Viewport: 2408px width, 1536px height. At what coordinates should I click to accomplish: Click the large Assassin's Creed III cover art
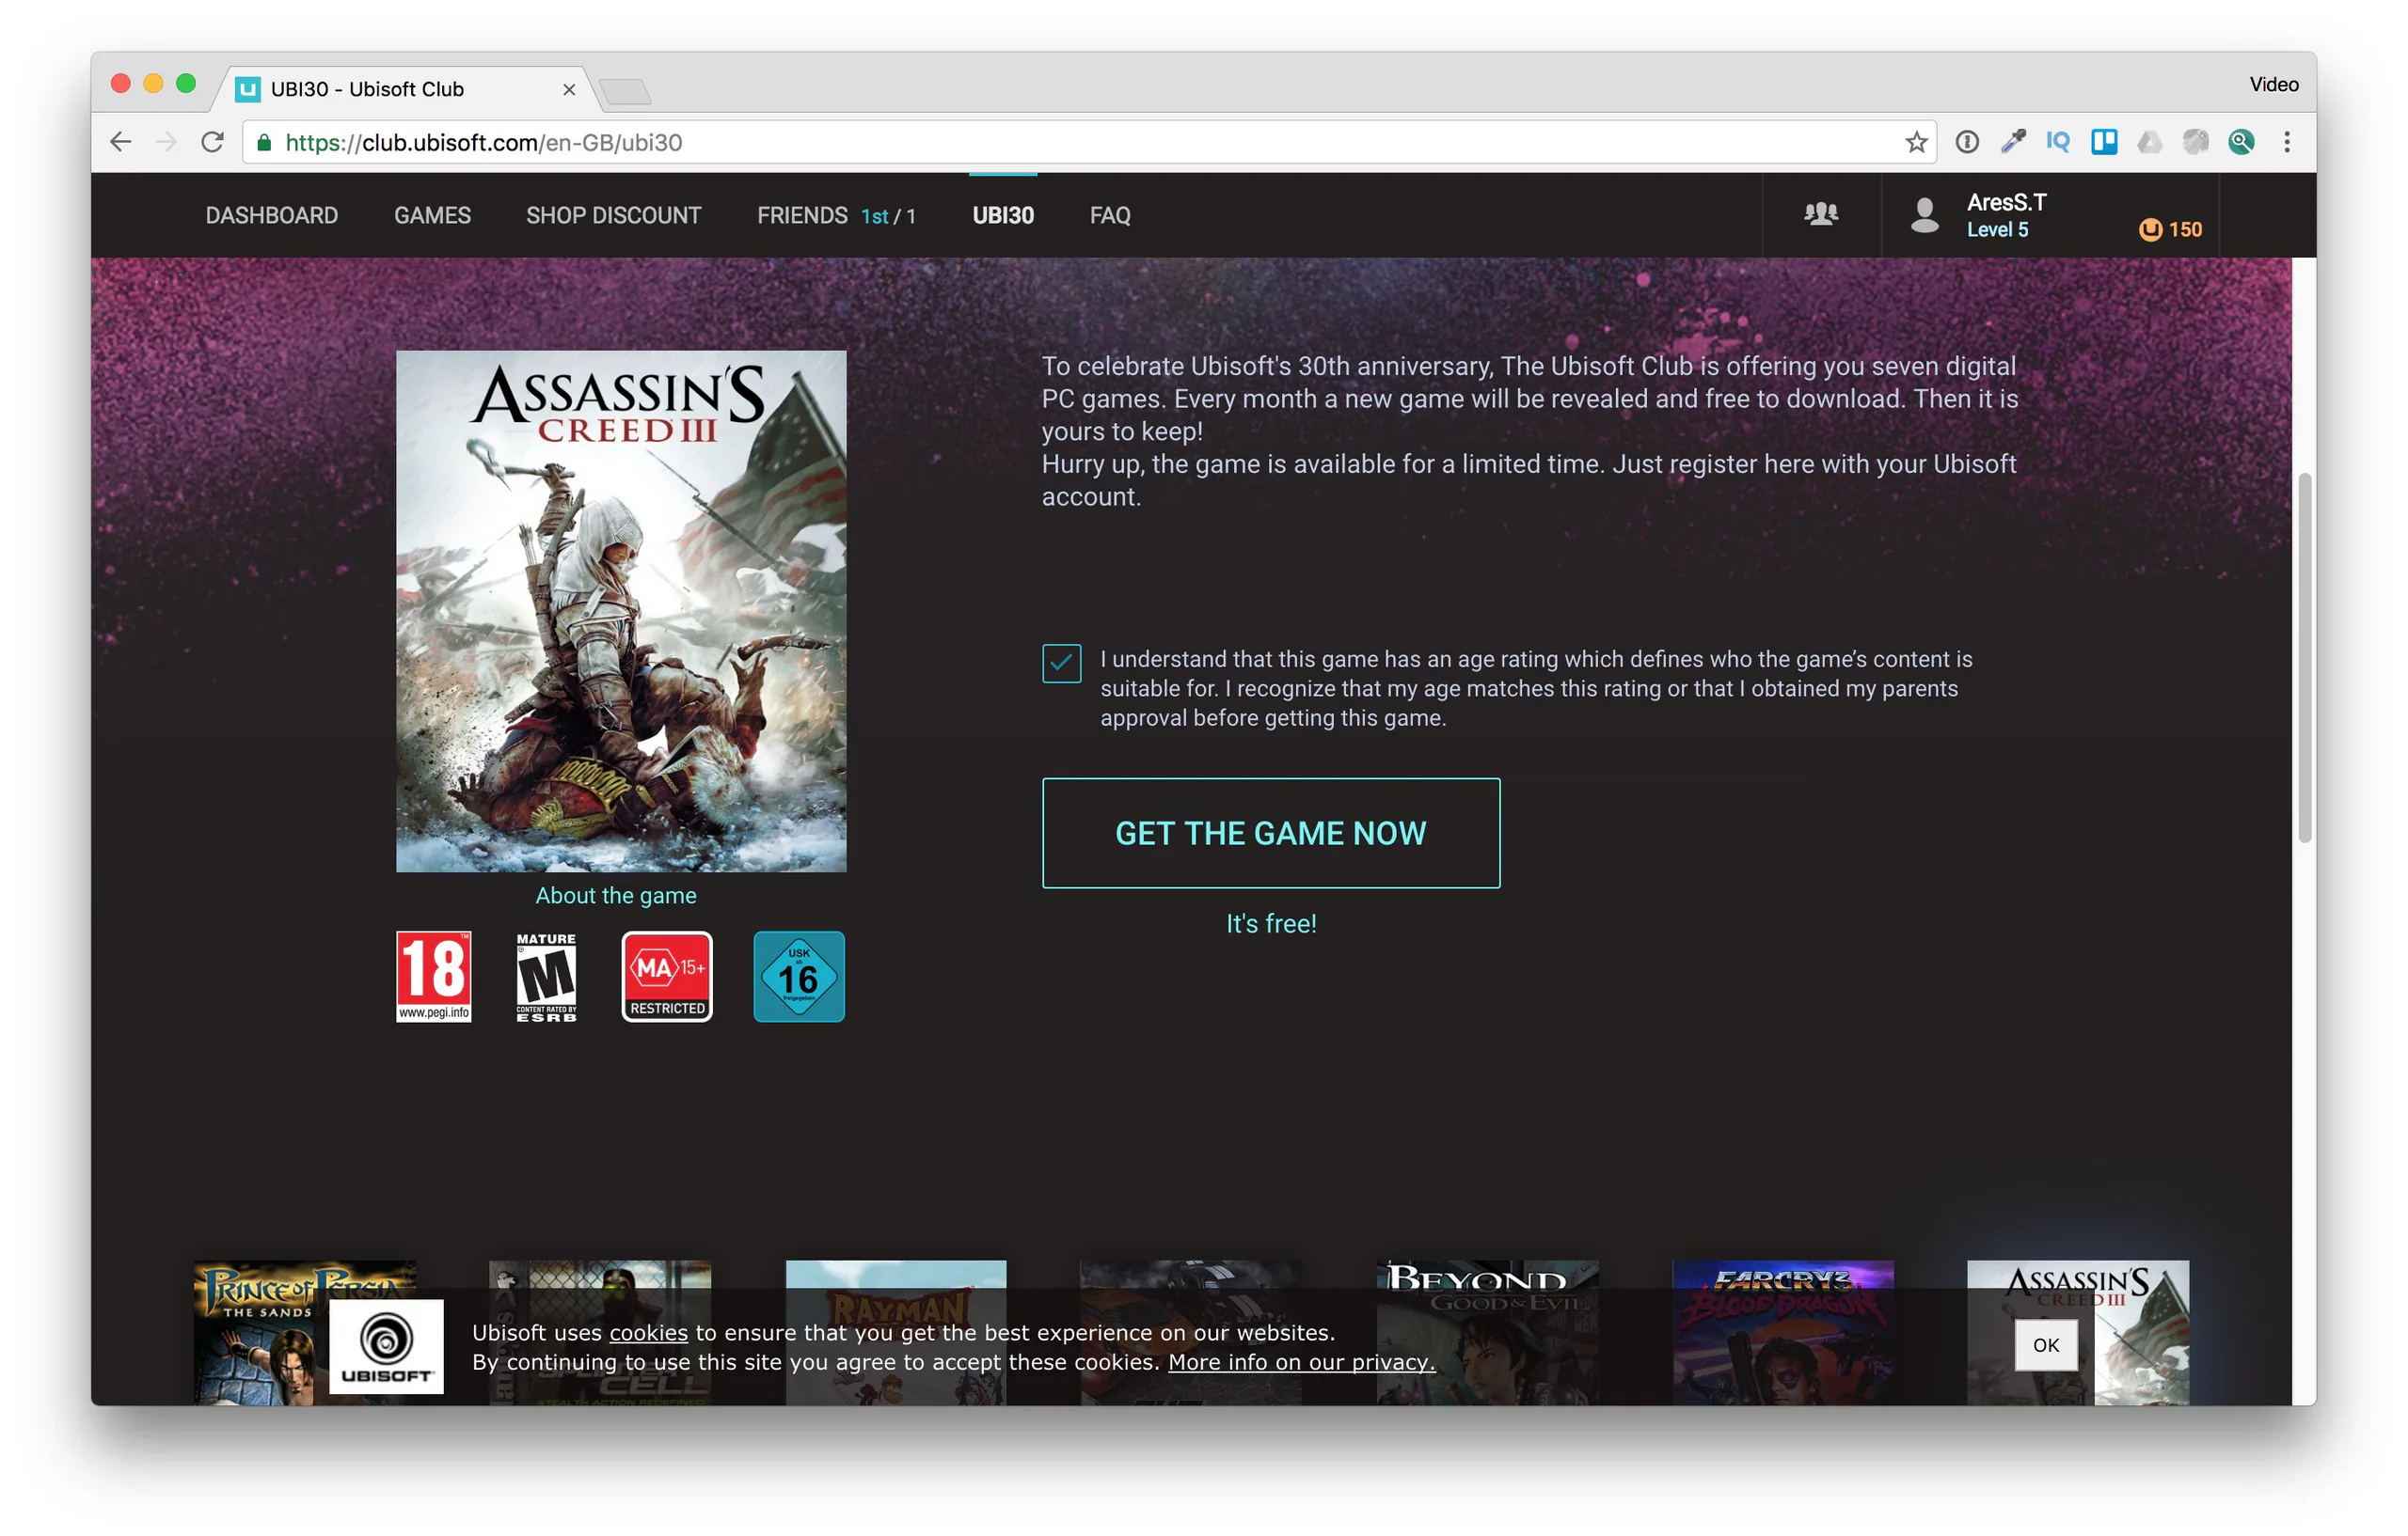621,611
